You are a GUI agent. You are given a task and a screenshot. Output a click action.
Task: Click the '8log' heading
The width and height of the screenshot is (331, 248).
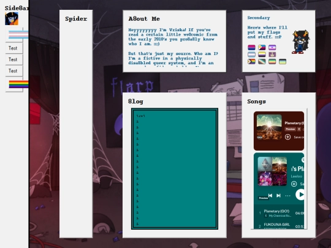tap(135, 102)
